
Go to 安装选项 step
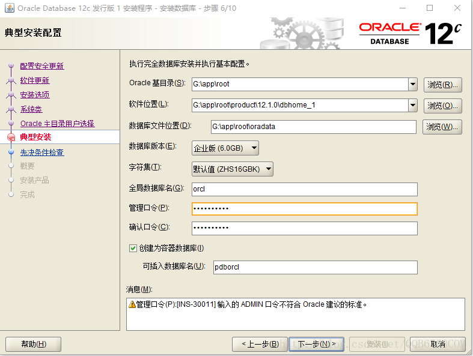point(35,95)
